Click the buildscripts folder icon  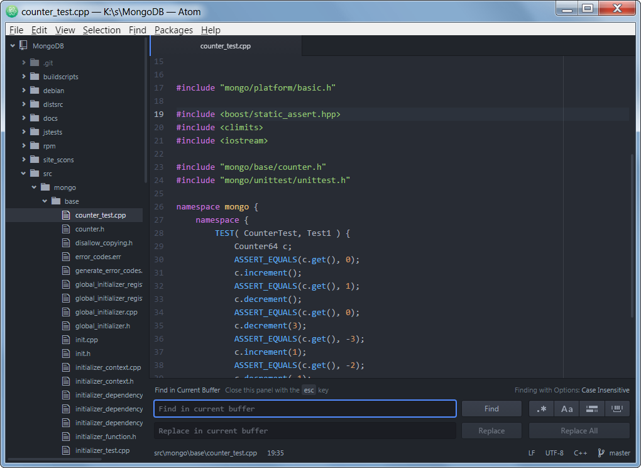(35, 77)
